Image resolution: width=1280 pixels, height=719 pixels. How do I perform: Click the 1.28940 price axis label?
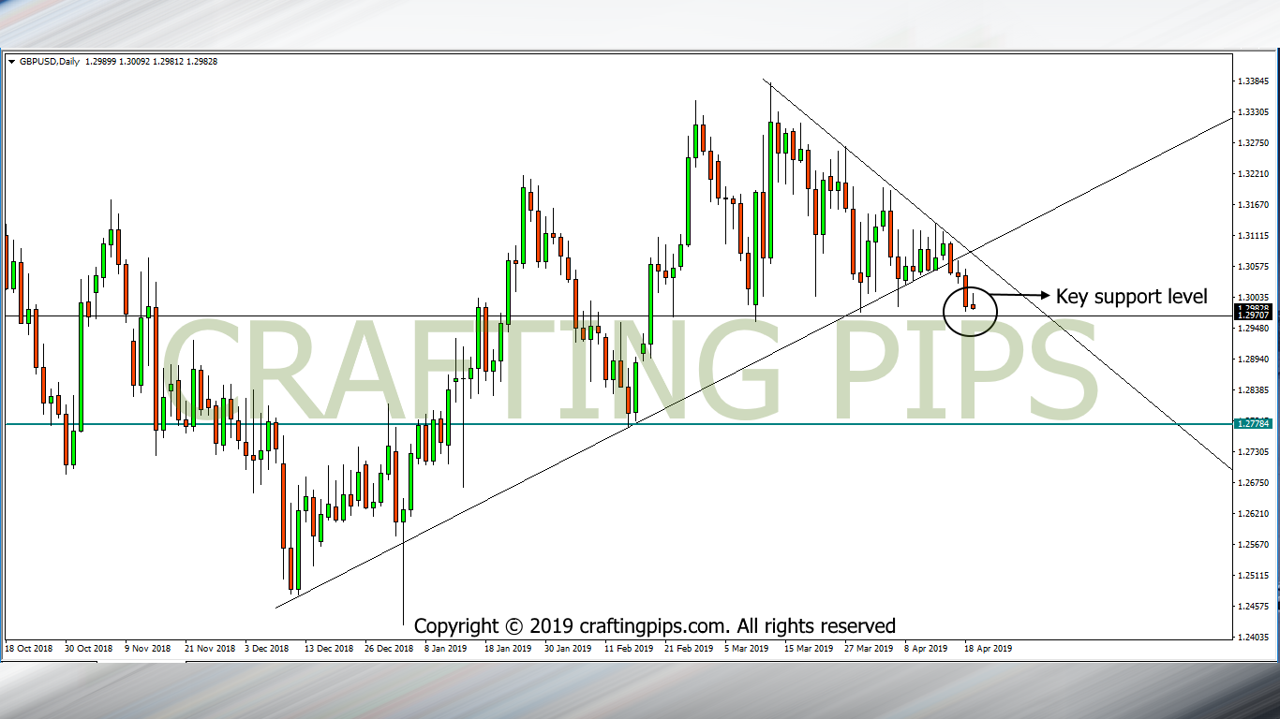[x=1254, y=359]
